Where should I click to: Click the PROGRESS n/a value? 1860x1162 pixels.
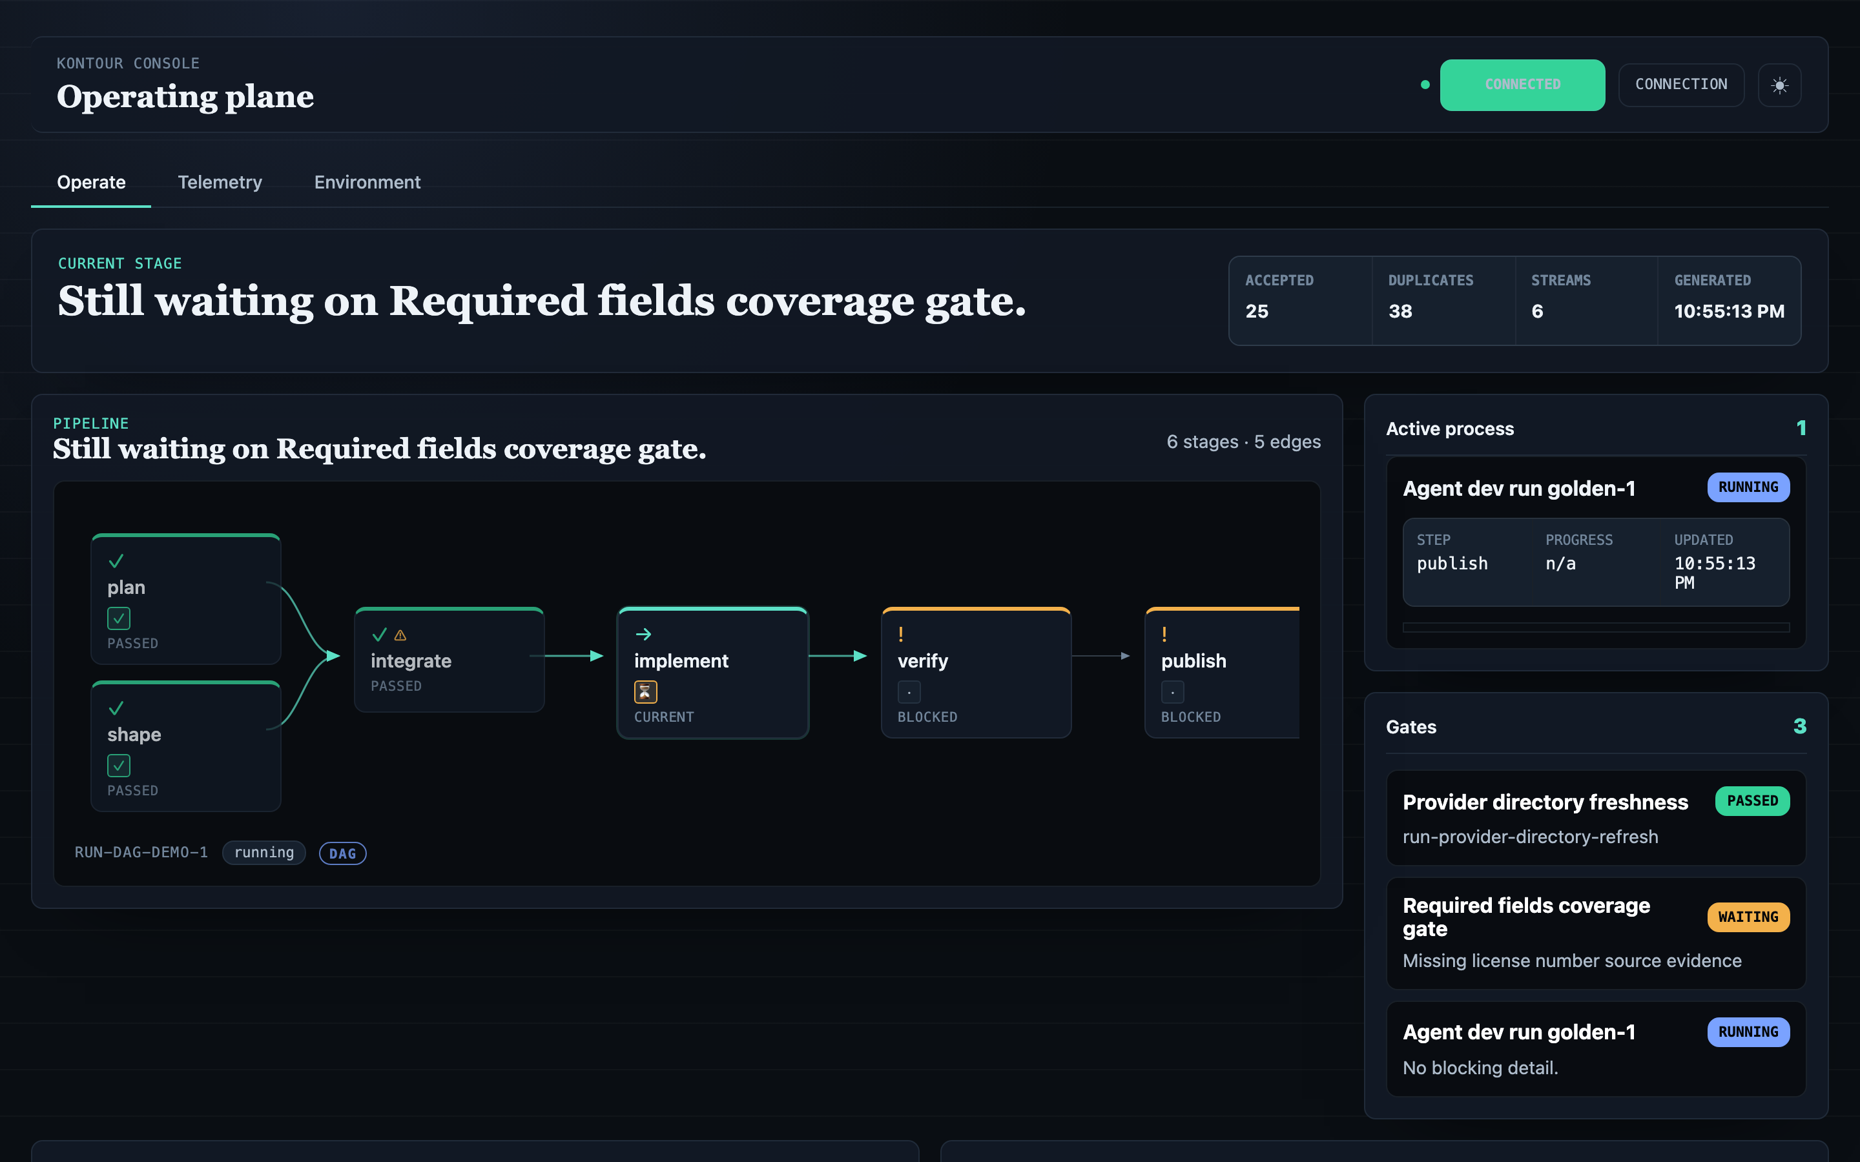[1560, 564]
